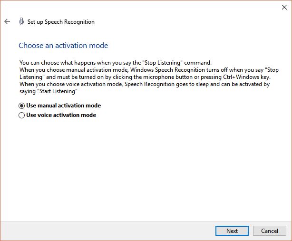Click the text 'saying "Start Listening"'
Screen dimensions: 292x241
point(49,91)
